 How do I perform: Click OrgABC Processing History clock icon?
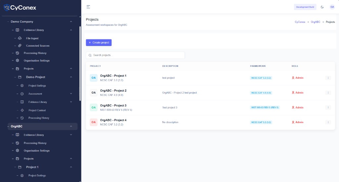tap(18, 143)
